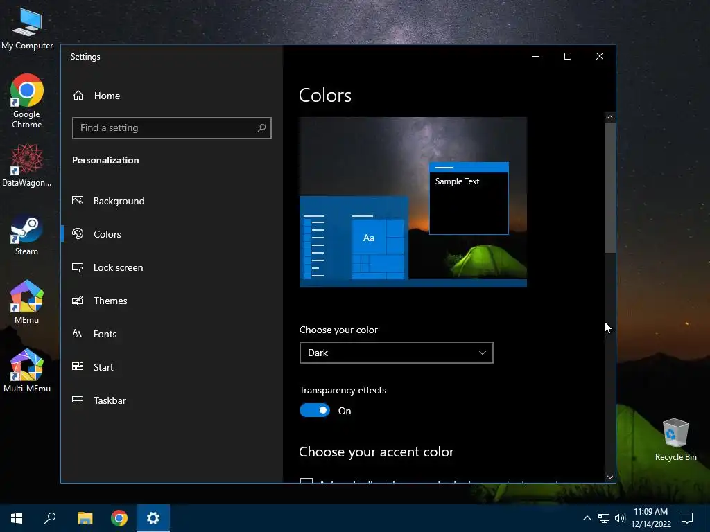Click the Colors palette icon in sidebar
710x532 pixels.
tap(78, 234)
